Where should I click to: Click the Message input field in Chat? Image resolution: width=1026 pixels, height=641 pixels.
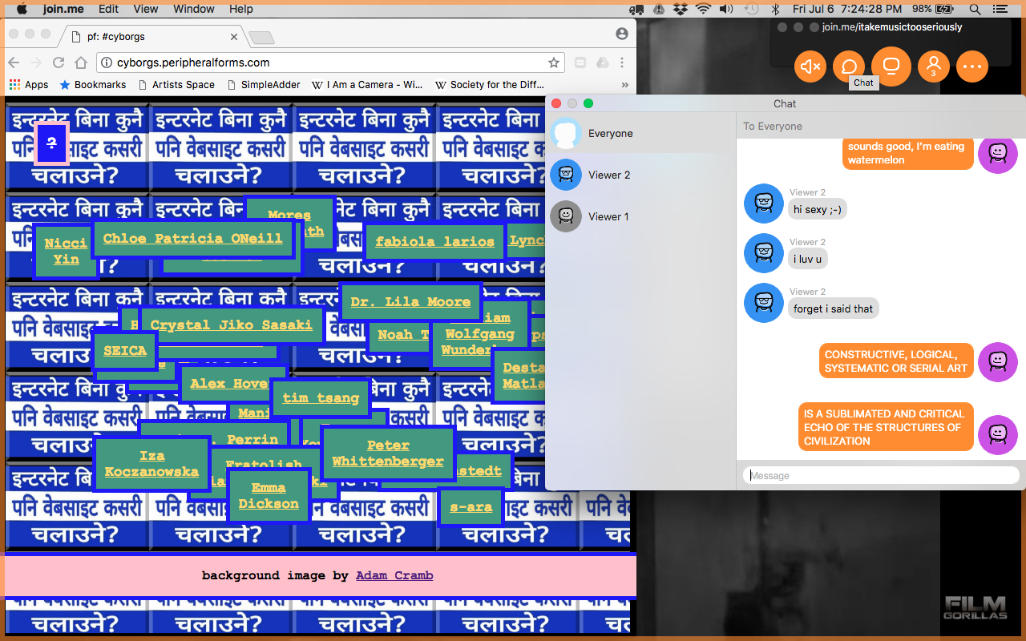pyautogui.click(x=880, y=475)
